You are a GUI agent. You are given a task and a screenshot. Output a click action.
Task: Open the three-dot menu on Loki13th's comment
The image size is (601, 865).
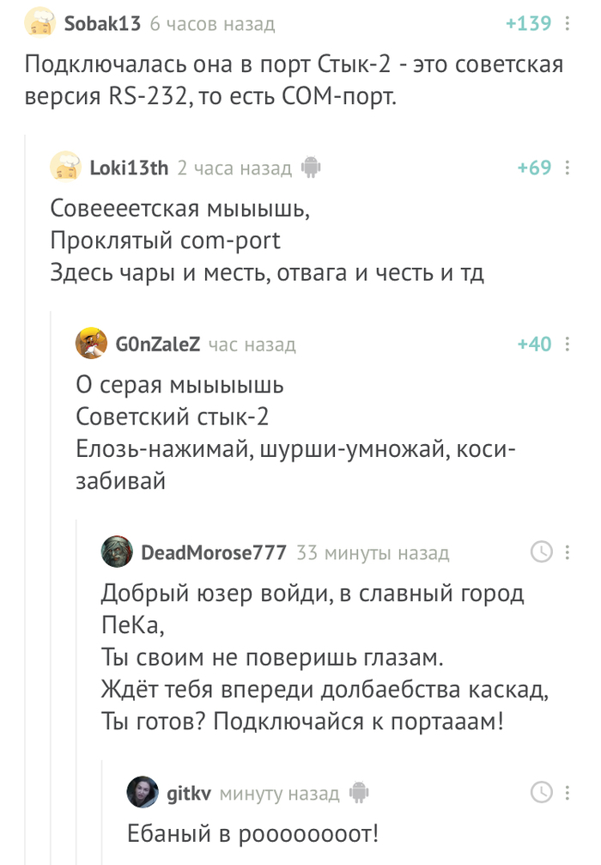coord(567,168)
